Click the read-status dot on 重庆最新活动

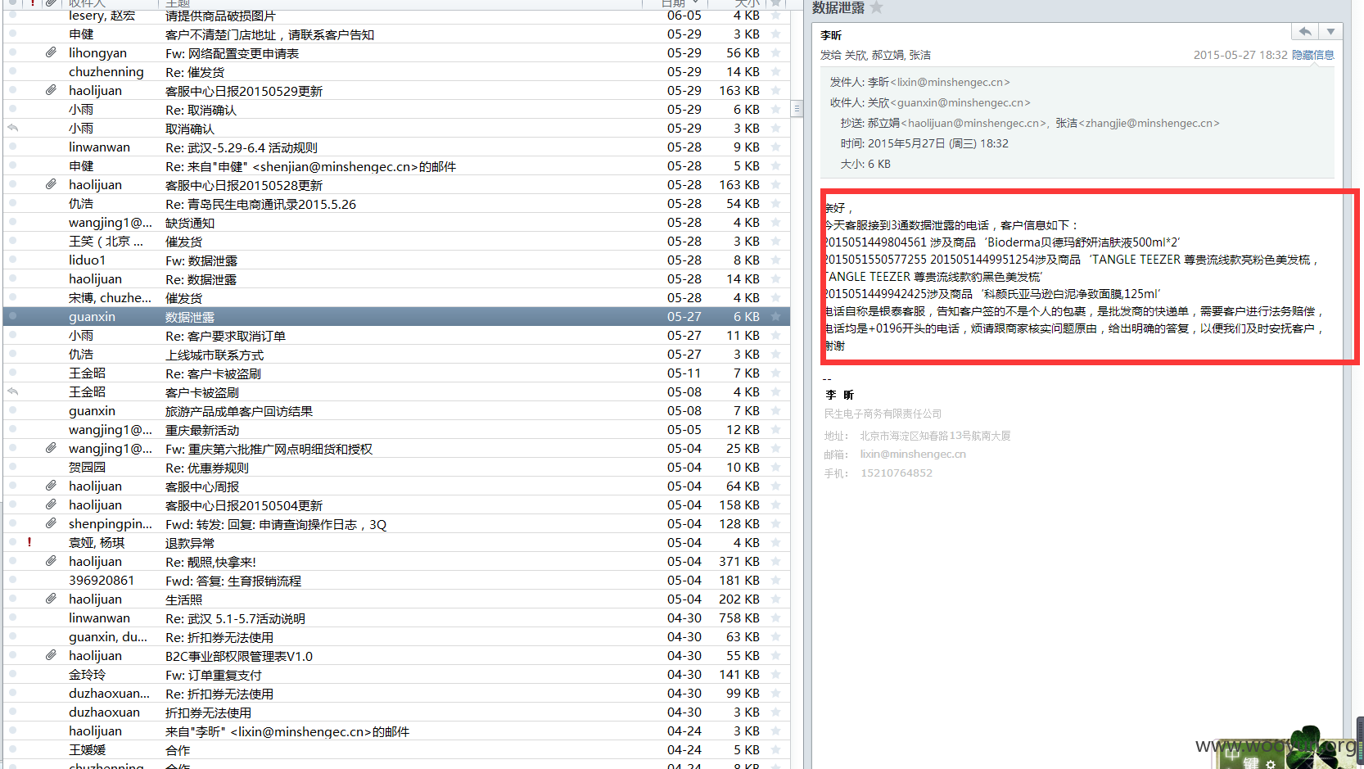click(x=13, y=429)
